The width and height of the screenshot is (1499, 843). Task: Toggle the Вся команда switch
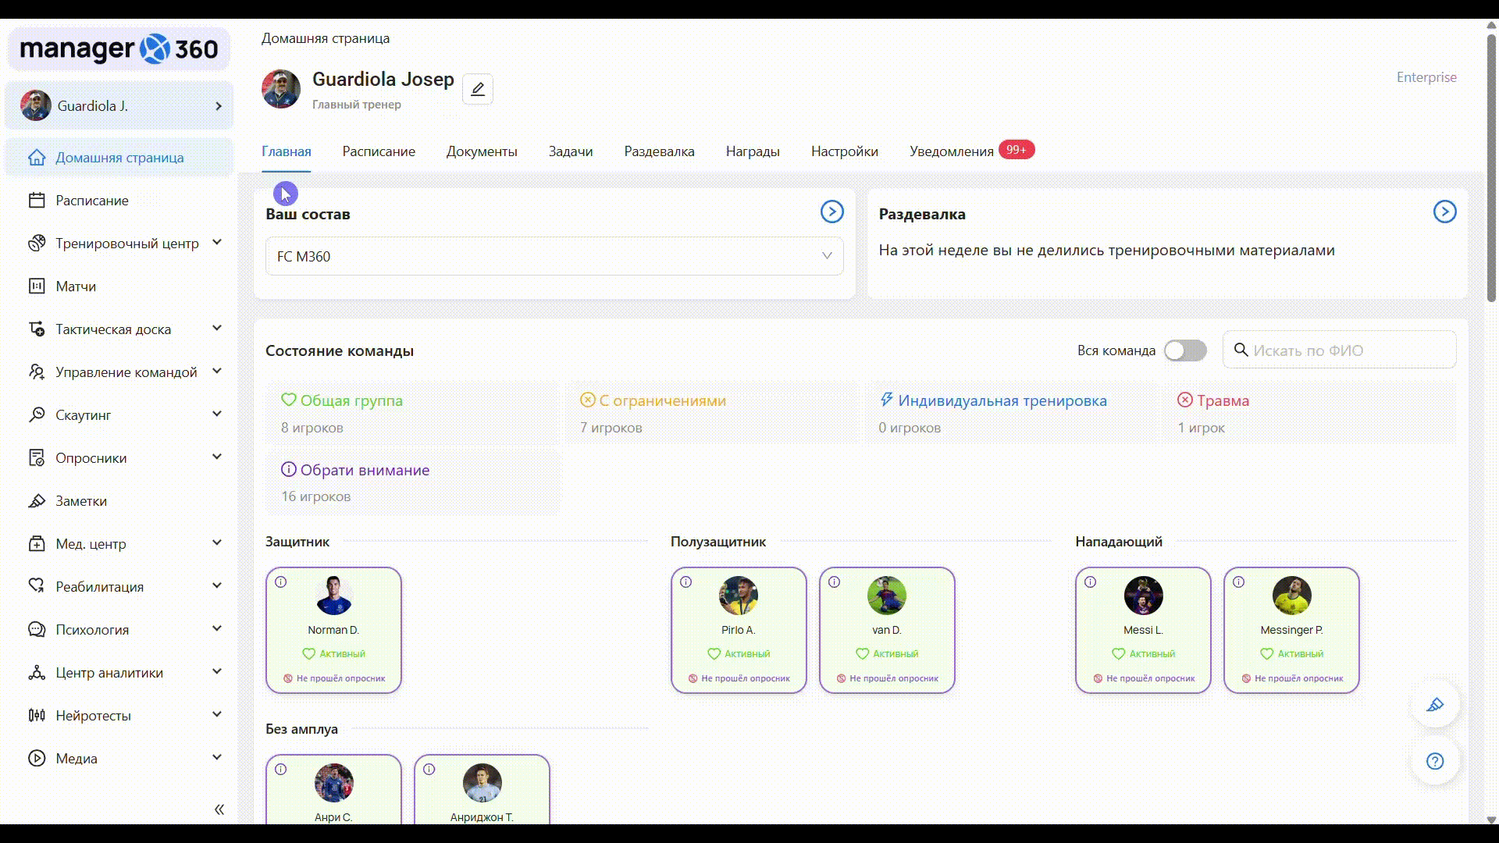[1184, 350]
